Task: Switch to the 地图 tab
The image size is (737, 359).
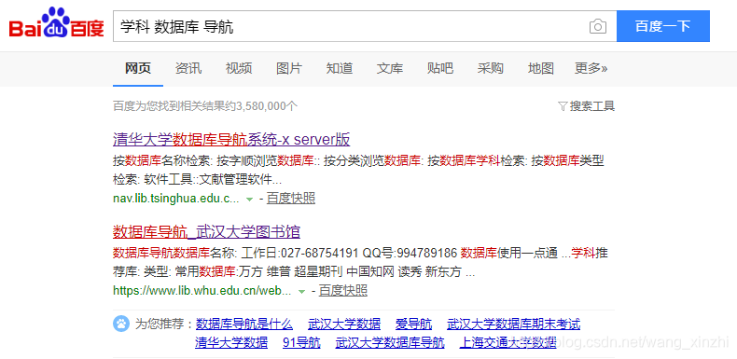Action: (540, 69)
